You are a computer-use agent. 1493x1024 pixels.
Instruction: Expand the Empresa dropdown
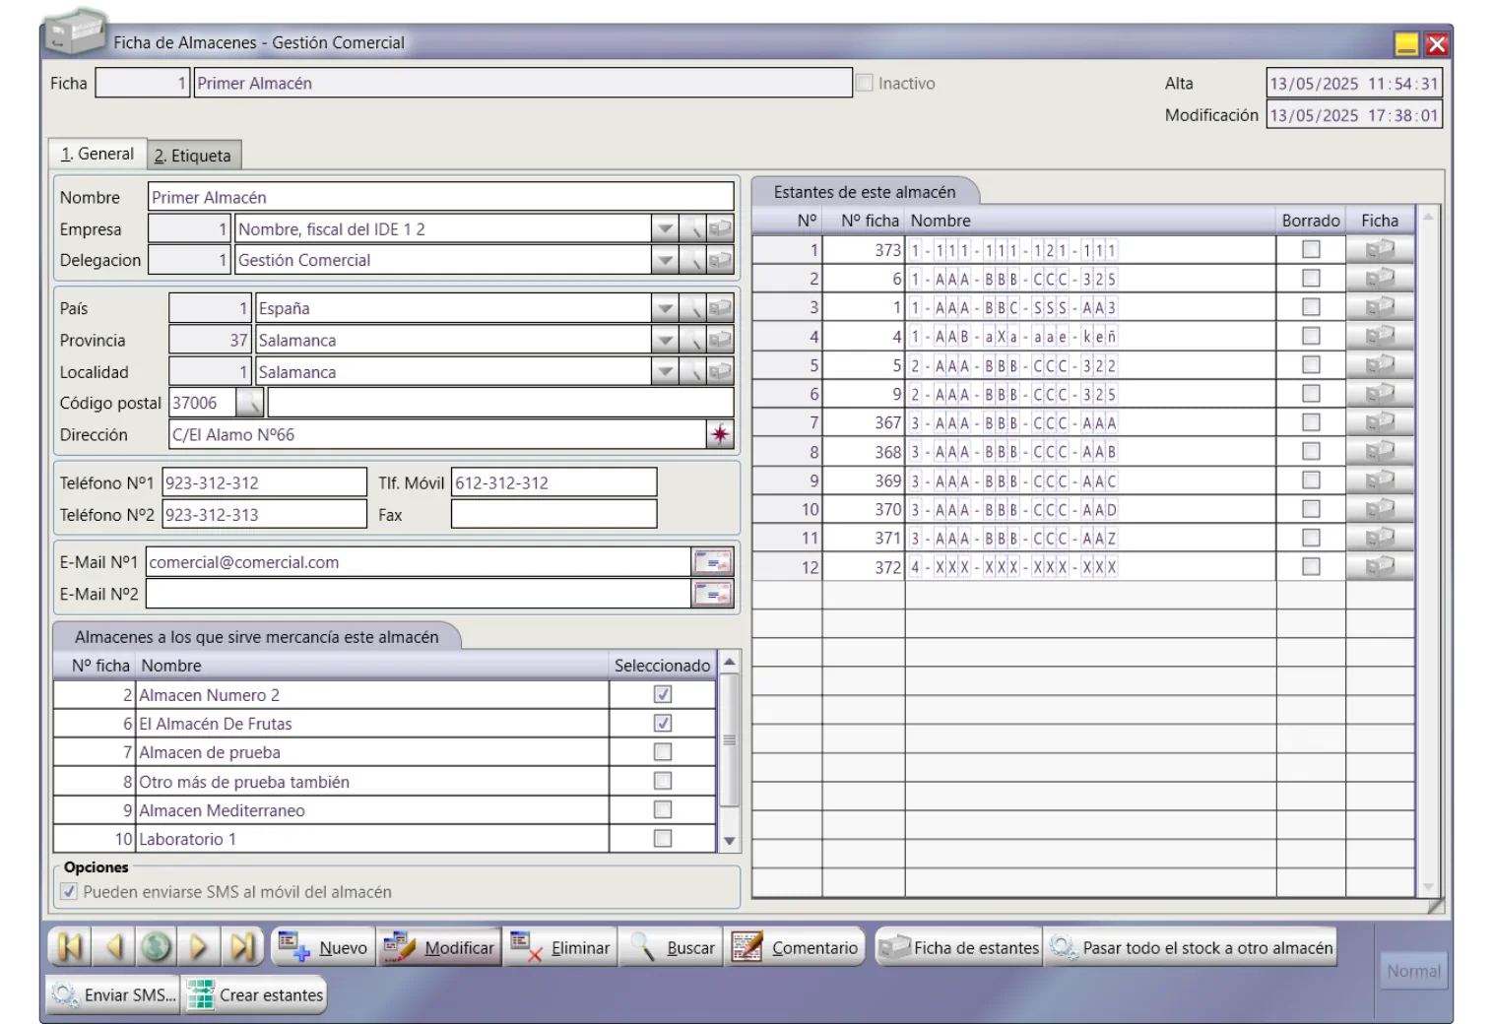666,228
